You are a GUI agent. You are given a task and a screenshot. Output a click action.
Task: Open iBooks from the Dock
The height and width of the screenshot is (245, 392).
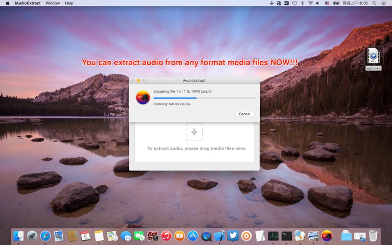(x=179, y=236)
